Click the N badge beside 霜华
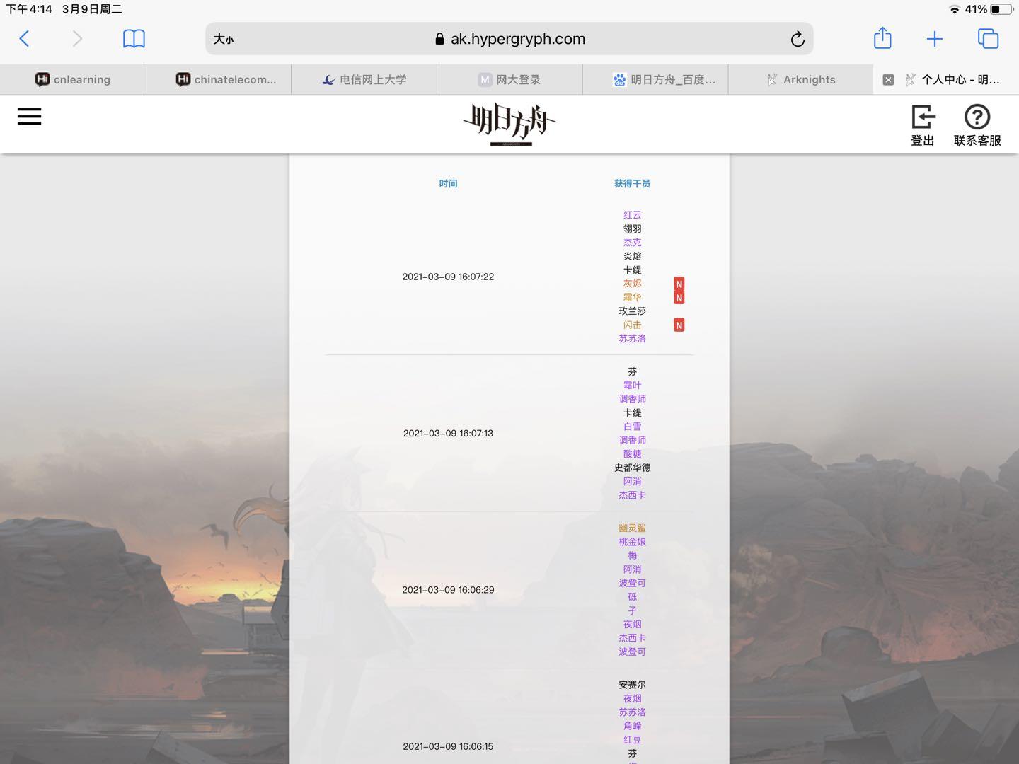 click(679, 298)
